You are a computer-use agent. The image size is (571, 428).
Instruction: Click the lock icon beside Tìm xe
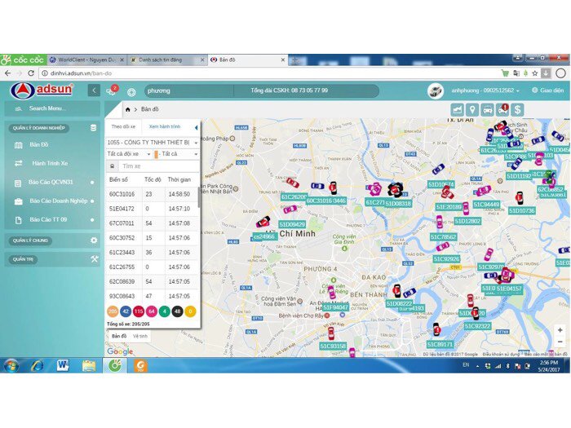pyautogui.click(x=113, y=166)
